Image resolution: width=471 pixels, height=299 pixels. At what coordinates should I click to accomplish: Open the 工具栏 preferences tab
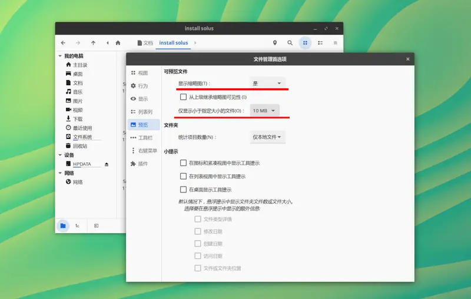click(145, 138)
